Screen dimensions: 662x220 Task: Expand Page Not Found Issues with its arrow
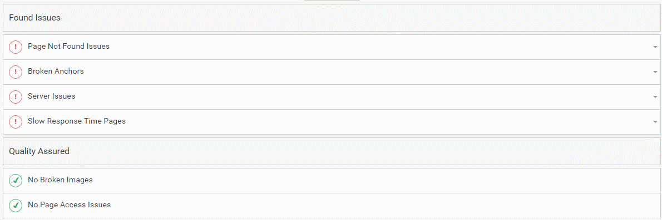[x=655, y=47]
